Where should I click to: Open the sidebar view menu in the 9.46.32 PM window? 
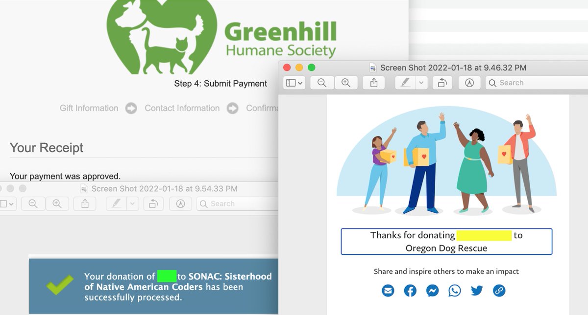click(294, 83)
